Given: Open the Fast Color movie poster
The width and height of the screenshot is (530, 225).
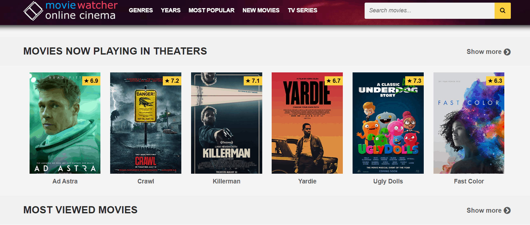Looking at the screenshot, I should pyautogui.click(x=469, y=123).
